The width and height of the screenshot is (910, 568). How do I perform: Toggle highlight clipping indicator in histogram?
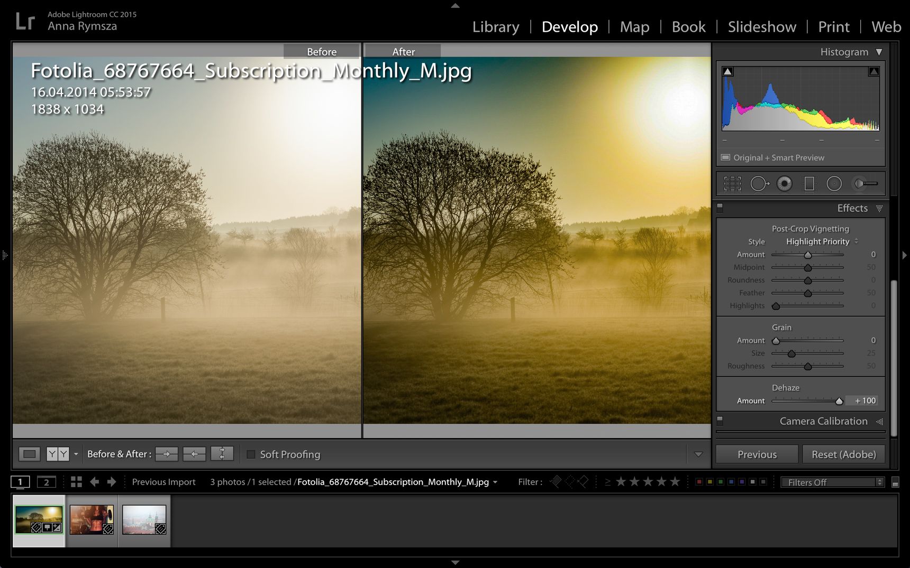pyautogui.click(x=874, y=71)
